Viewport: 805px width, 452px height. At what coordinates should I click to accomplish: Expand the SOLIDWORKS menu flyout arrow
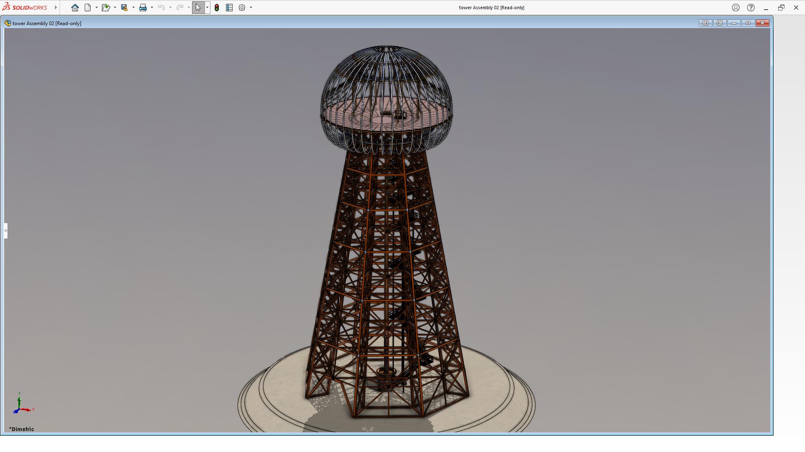56,8
